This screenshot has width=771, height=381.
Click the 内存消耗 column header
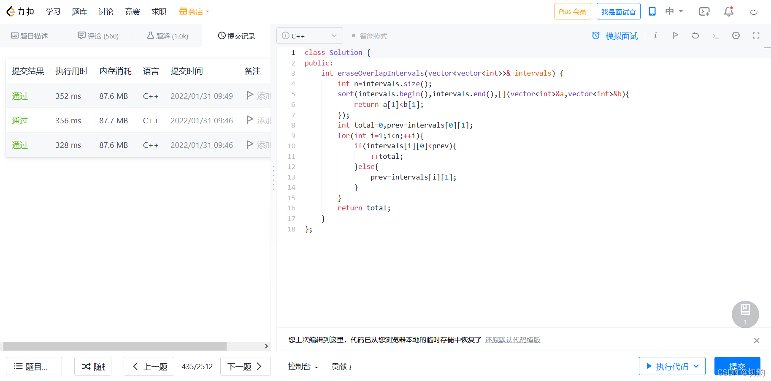coord(115,71)
